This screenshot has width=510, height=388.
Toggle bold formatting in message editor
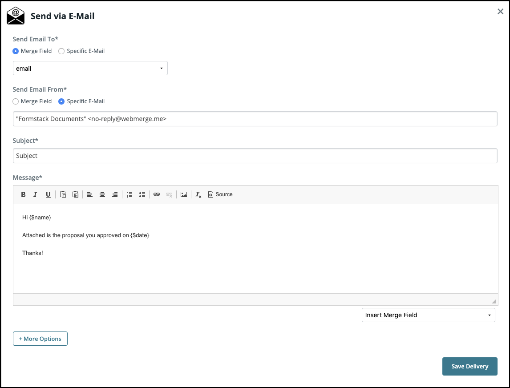click(x=24, y=194)
